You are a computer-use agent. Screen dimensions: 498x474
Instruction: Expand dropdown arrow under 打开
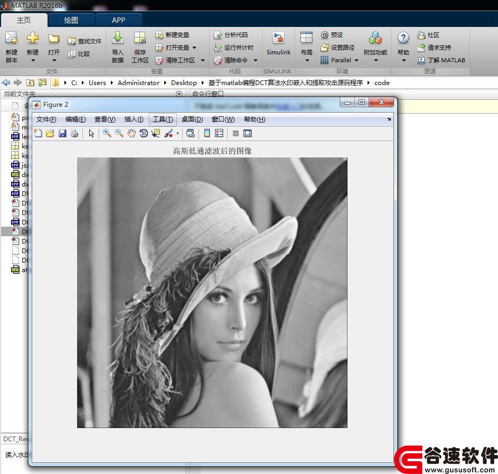(x=54, y=60)
